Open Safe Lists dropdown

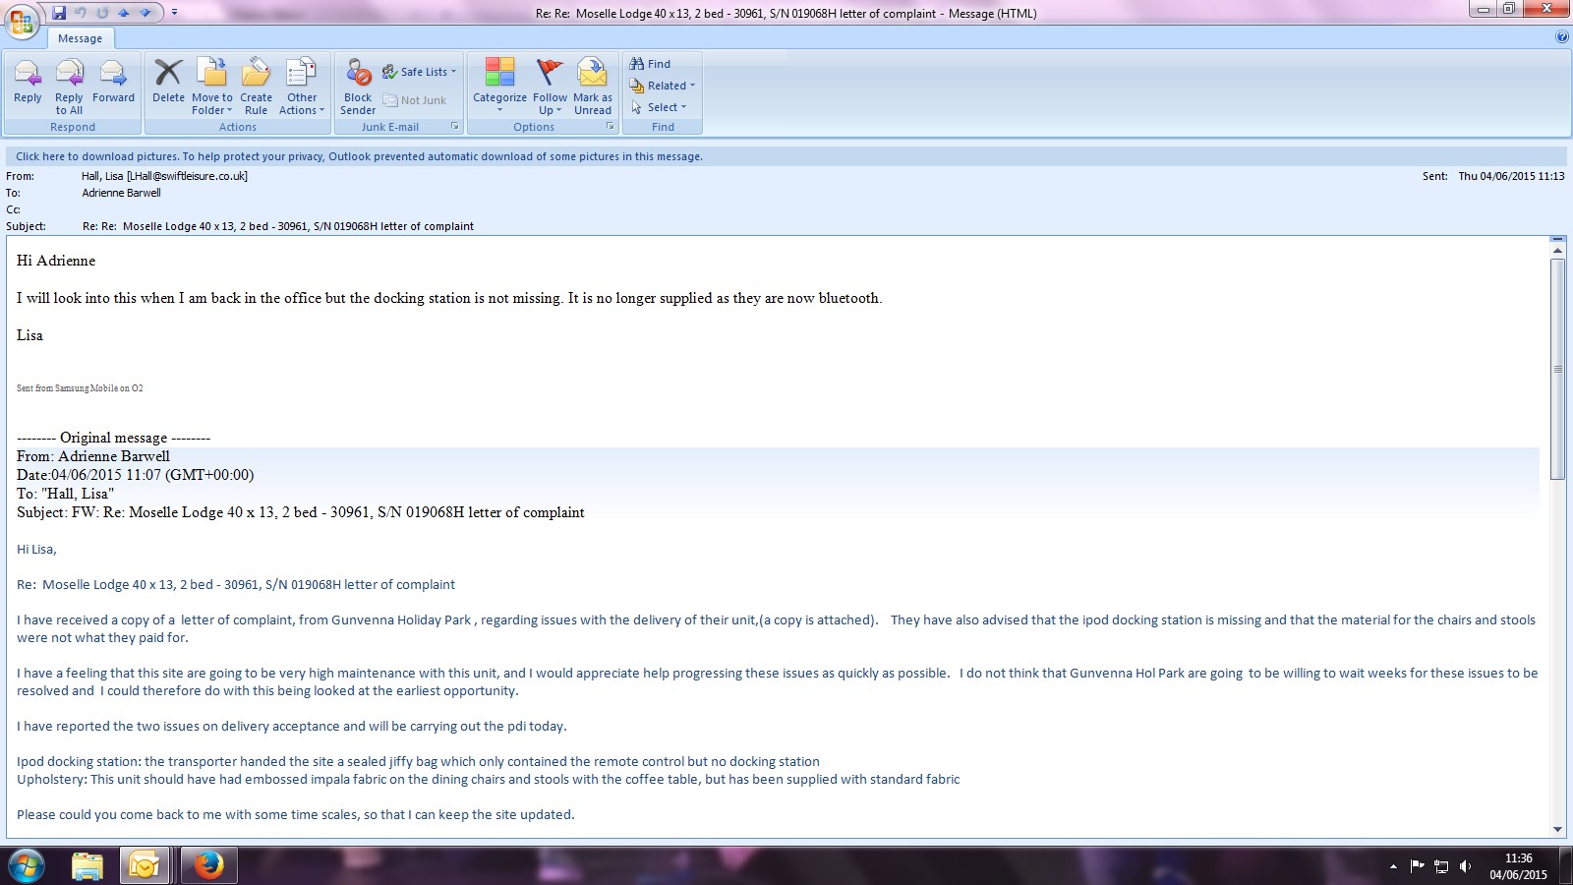[420, 72]
